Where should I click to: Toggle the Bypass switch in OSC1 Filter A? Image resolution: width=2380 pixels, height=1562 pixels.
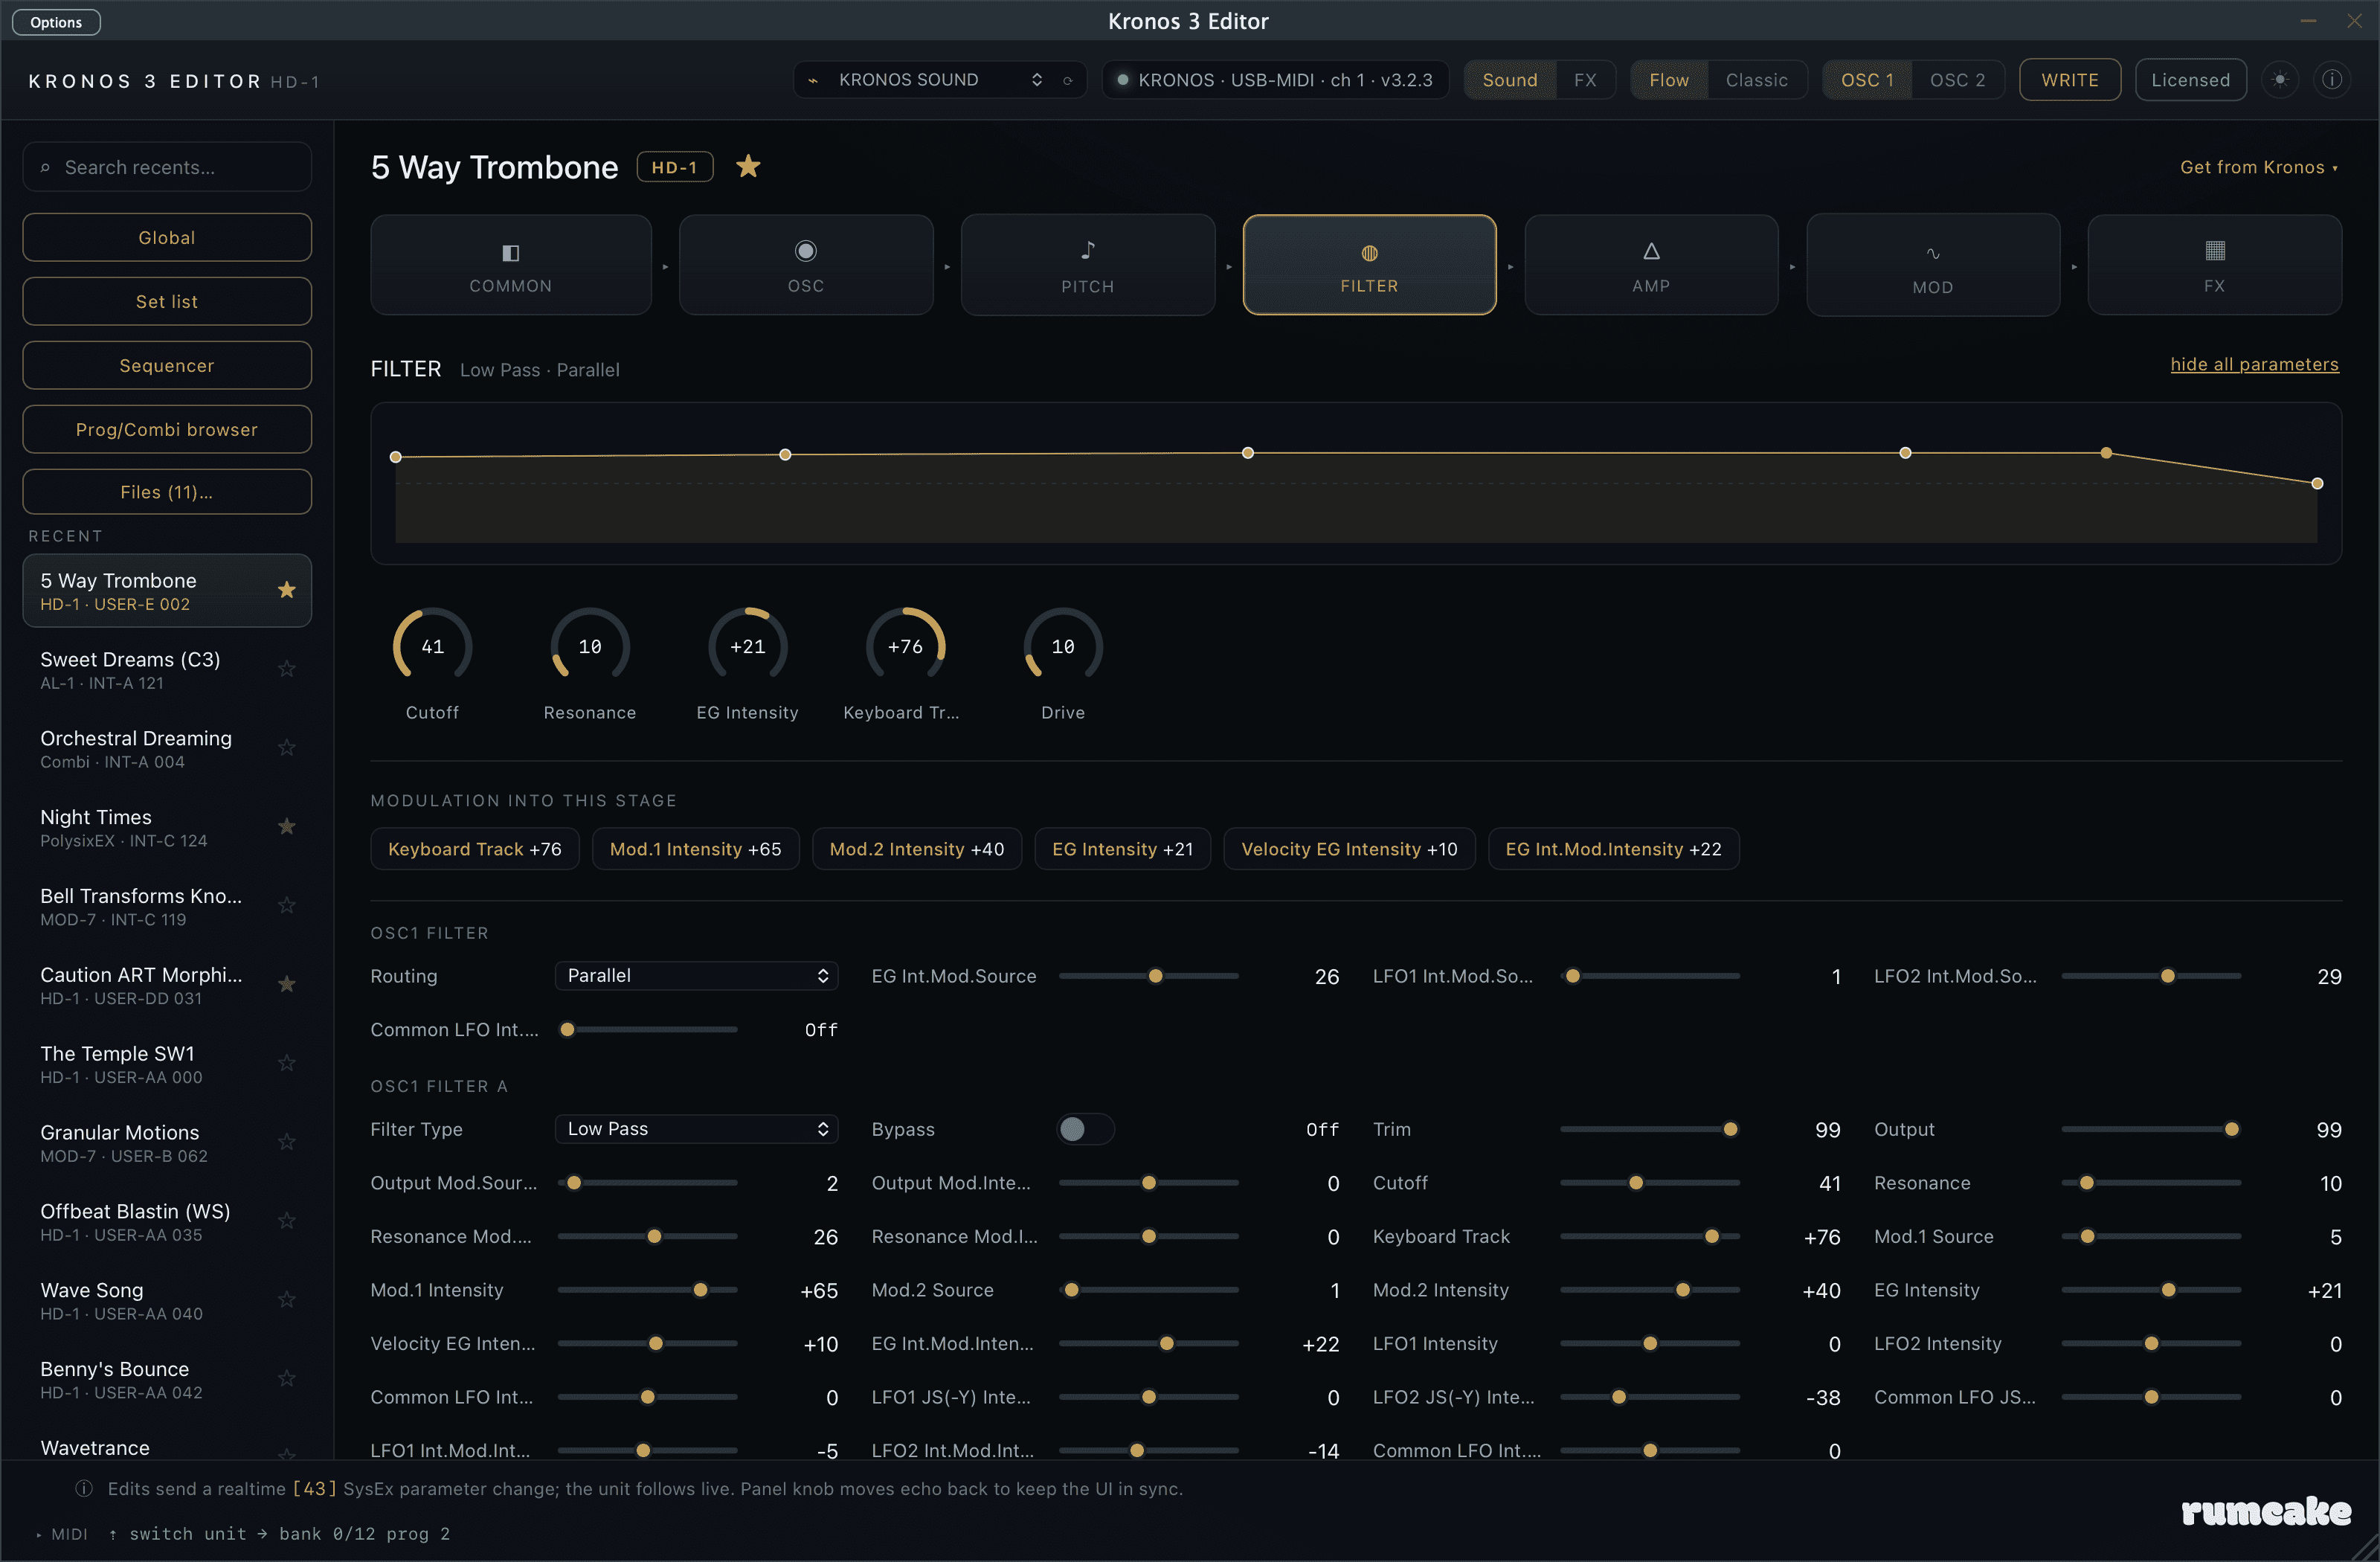1086,1129
